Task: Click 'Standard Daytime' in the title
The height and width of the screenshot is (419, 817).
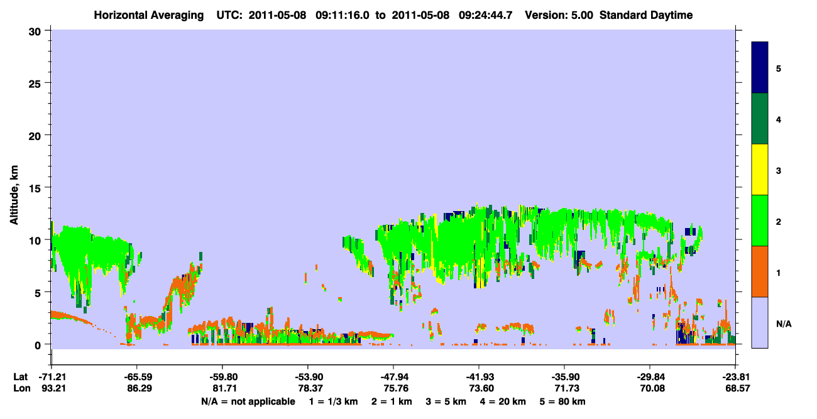Action: pyautogui.click(x=646, y=15)
